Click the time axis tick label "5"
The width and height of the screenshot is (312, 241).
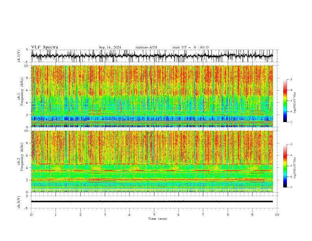coord(154,215)
